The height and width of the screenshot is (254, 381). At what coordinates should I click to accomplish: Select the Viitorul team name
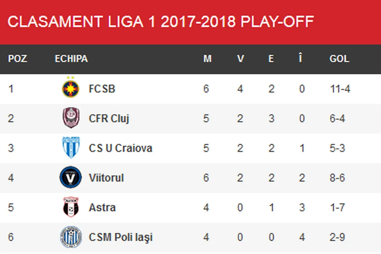tap(106, 178)
